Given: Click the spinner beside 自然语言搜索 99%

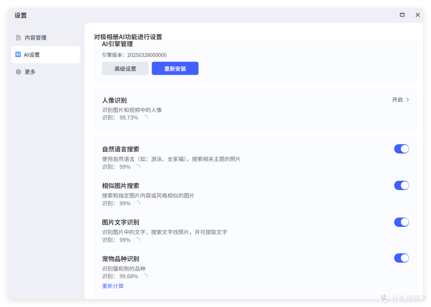Looking at the screenshot, I should tap(137, 167).
